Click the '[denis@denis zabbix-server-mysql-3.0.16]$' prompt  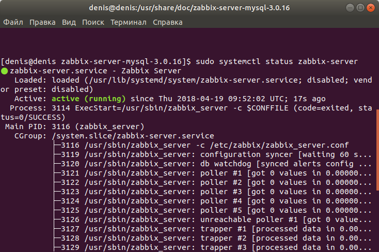tap(96, 61)
